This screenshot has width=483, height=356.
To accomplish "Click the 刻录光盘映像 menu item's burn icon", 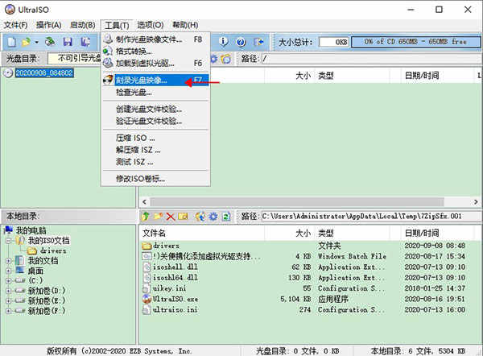I will tap(108, 80).
